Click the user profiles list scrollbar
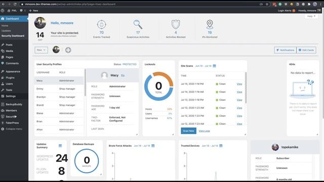 (x=85, y=82)
